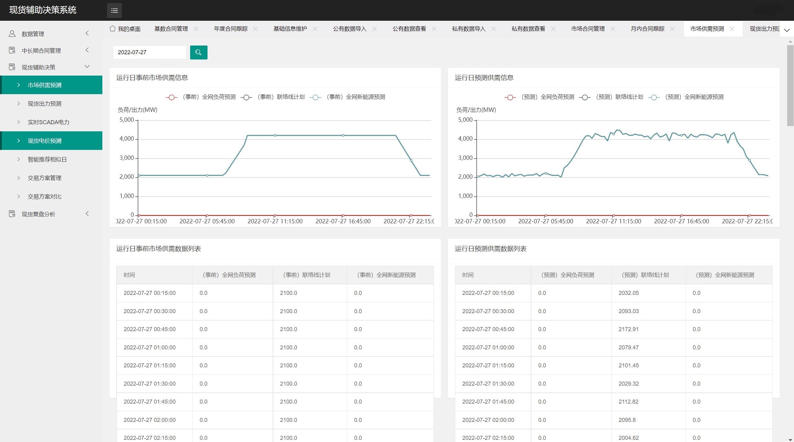Close the 基数合同管理 tab
Viewport: 794px width, 442px height.
pos(196,29)
